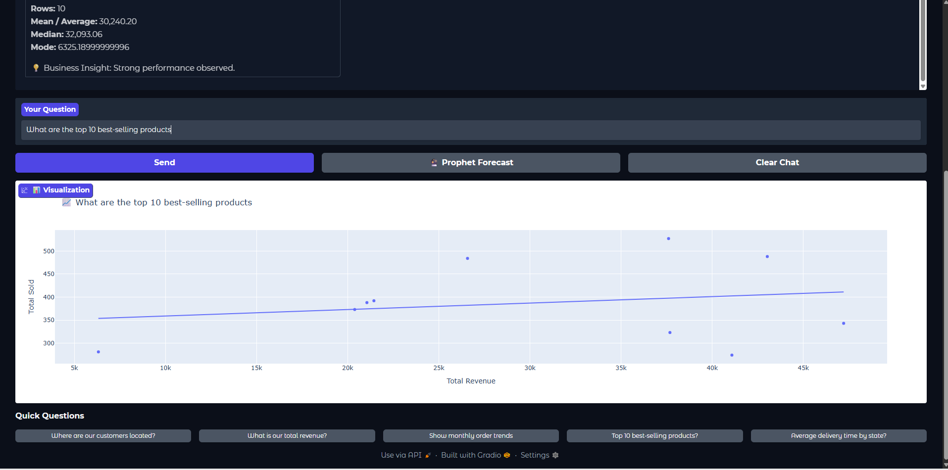Open the Use via API link
Image resolution: width=948 pixels, height=470 pixels.
(401, 455)
